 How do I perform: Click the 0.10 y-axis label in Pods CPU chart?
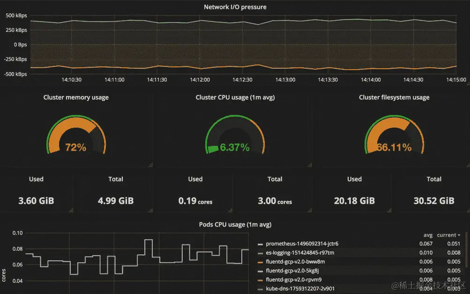coord(17,233)
